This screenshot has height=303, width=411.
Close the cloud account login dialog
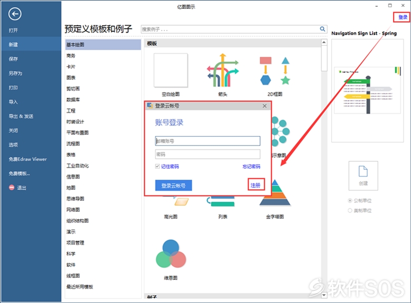click(265, 106)
